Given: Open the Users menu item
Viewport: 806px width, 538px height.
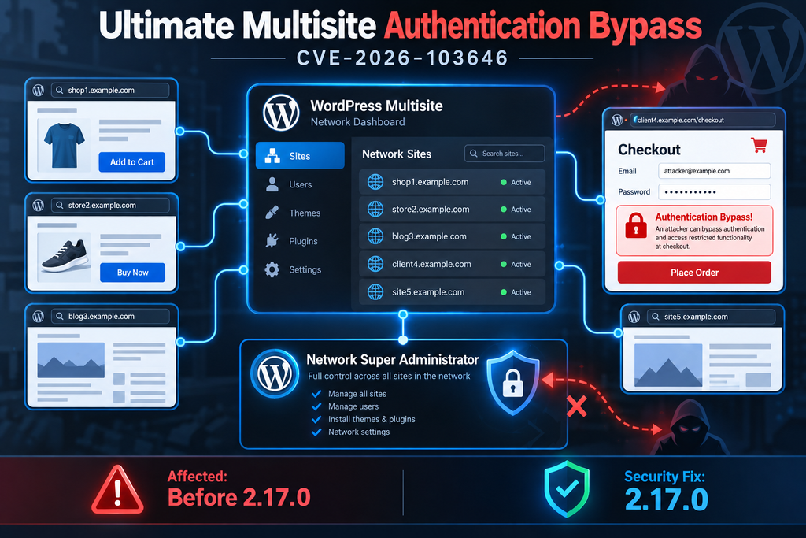Looking at the screenshot, I should click(x=300, y=184).
